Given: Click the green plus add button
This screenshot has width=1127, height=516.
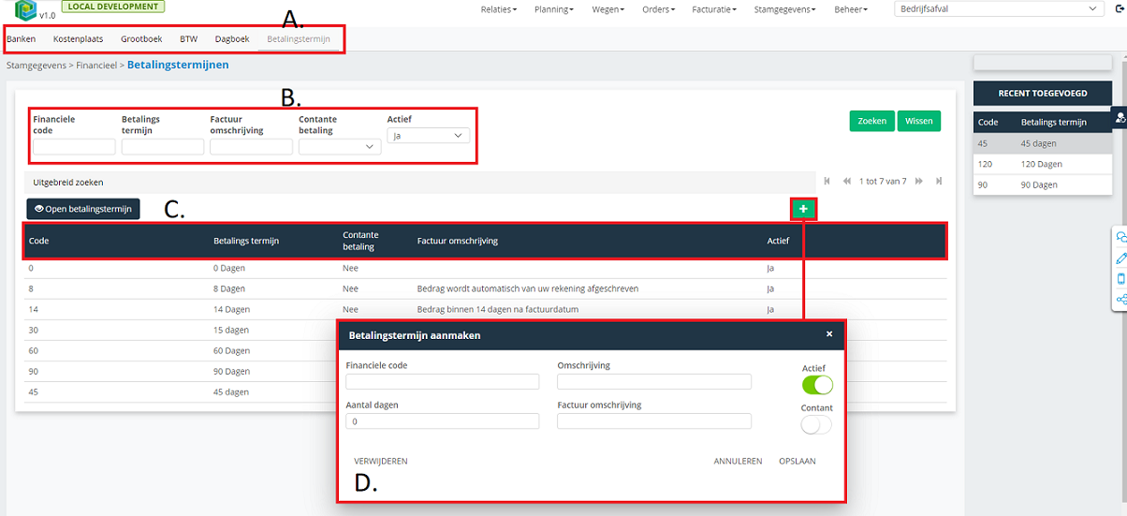Looking at the screenshot, I should point(803,209).
